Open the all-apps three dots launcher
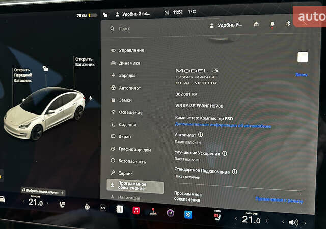The image size is (326, 229). (x=103, y=208)
